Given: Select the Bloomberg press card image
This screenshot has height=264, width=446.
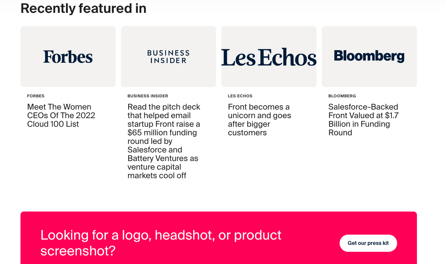Looking at the screenshot, I should [x=369, y=56].
